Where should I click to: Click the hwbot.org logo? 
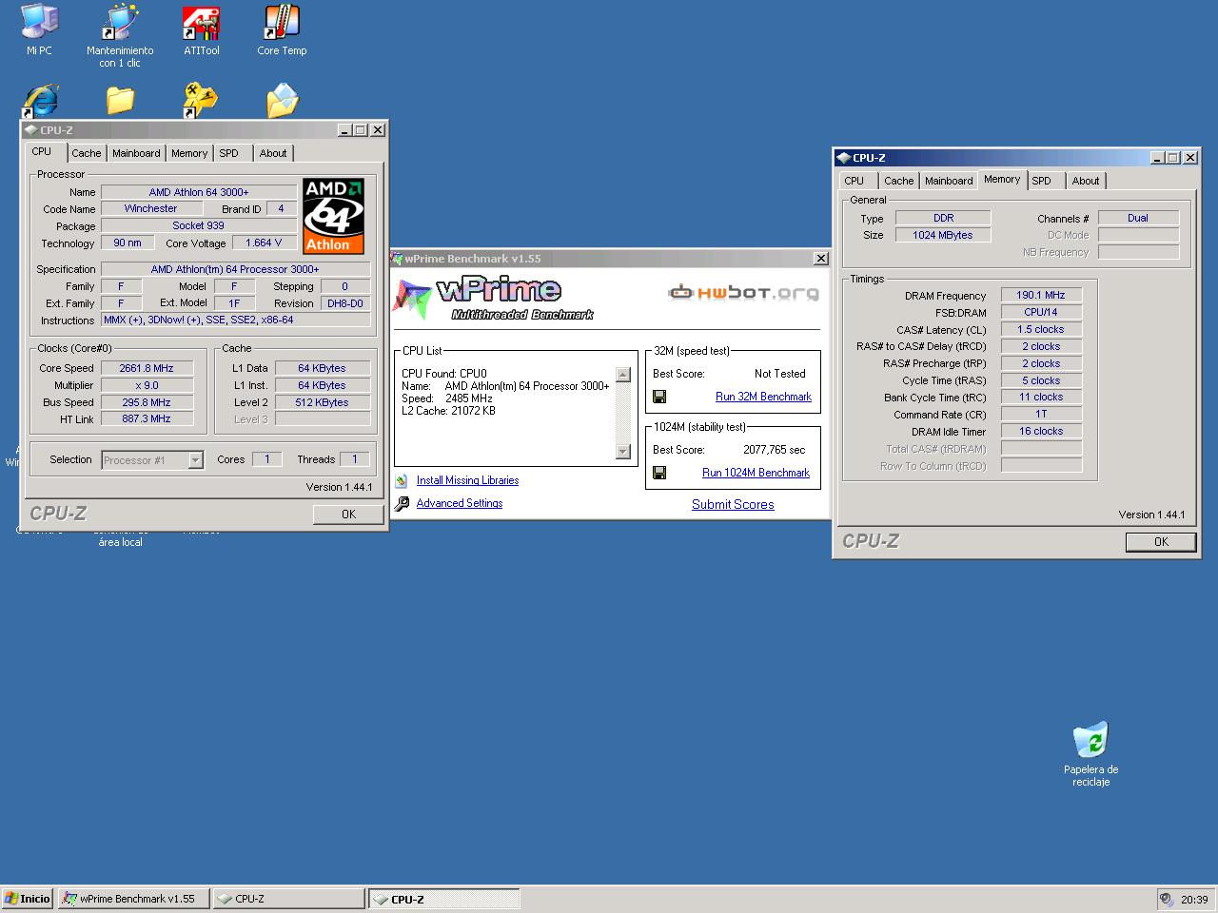coord(743,293)
